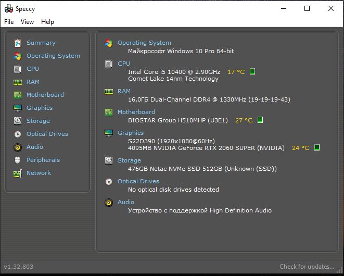
Task: Click the Network icon in sidebar
Action: pyautogui.click(x=18, y=173)
